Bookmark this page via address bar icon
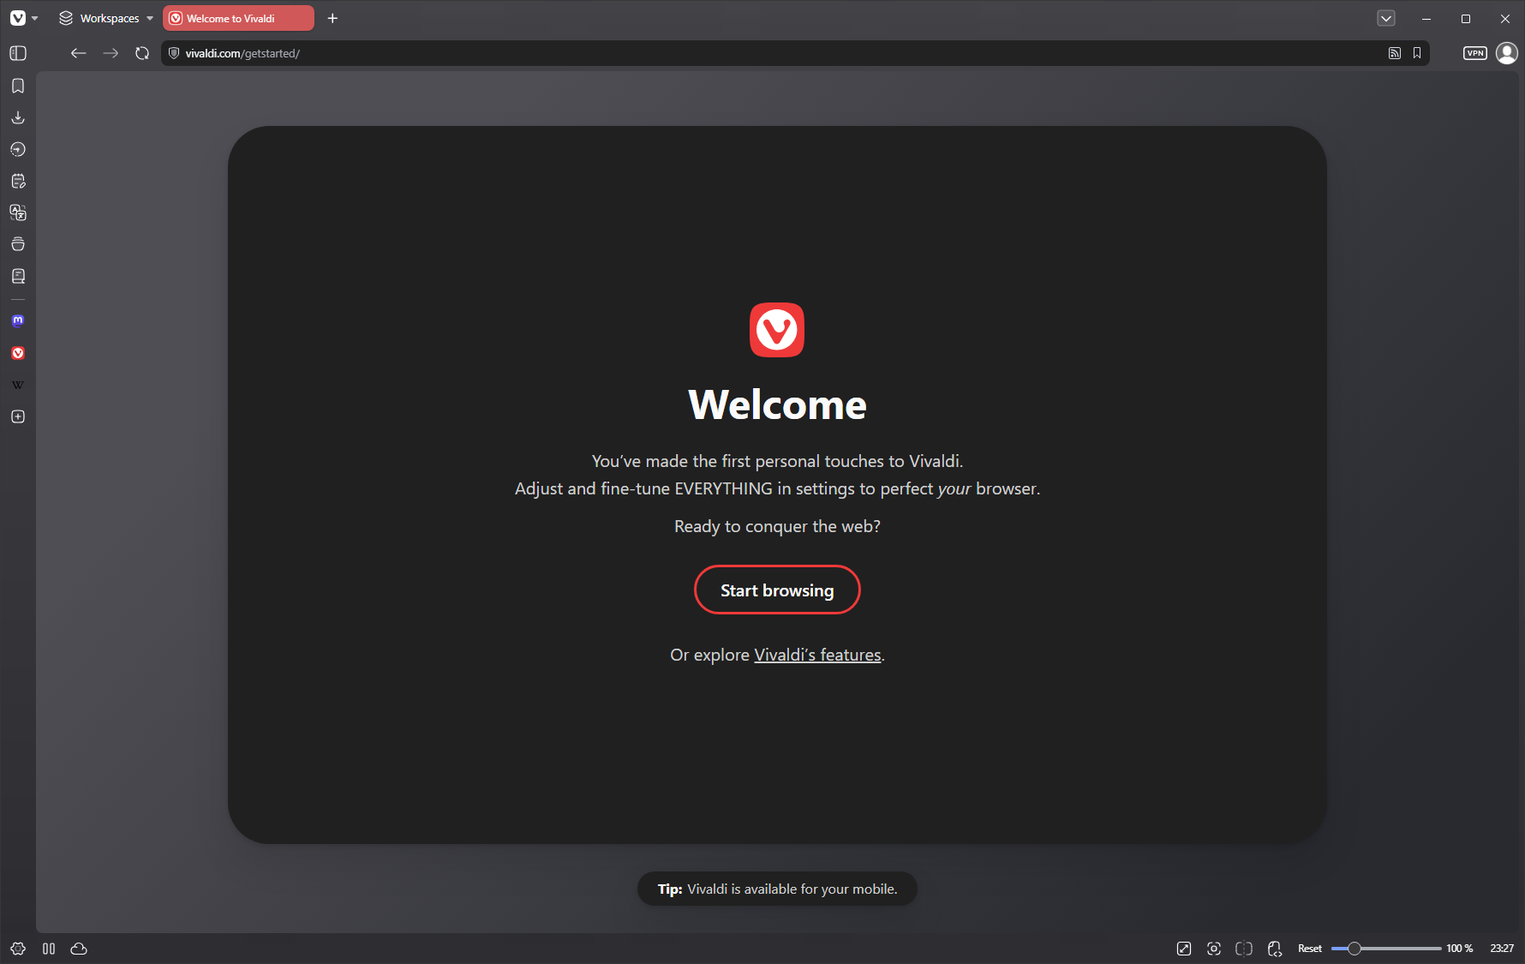Image resolution: width=1525 pixels, height=964 pixels. point(1417,53)
